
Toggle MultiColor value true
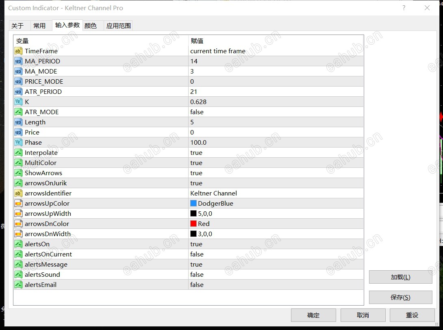(x=196, y=163)
